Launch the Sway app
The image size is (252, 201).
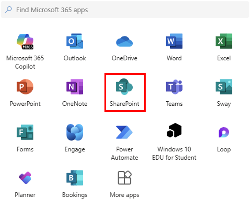pos(224,87)
